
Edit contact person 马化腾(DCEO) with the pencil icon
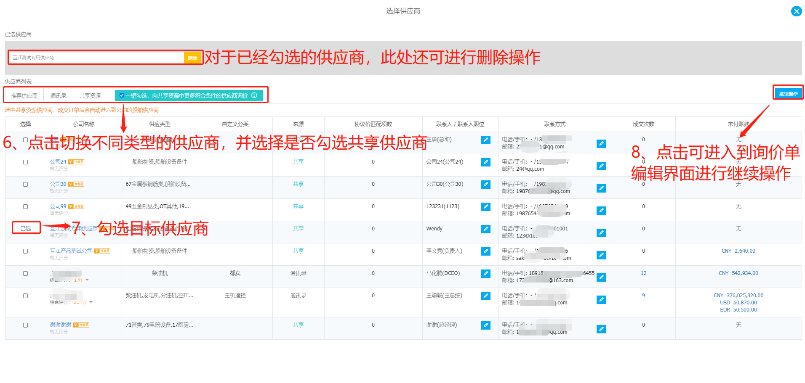point(486,274)
